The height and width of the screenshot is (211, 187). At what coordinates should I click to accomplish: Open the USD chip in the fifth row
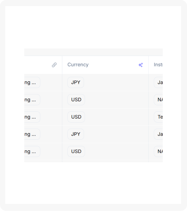coord(76,151)
